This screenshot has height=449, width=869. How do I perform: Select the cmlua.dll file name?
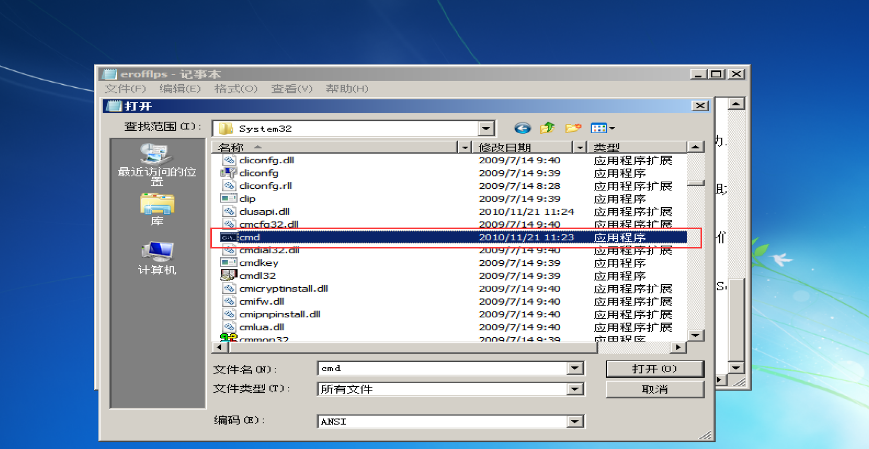point(261,327)
